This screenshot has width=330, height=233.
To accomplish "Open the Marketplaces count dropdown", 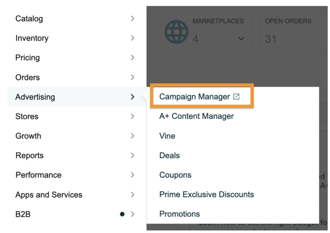I will click(x=241, y=39).
